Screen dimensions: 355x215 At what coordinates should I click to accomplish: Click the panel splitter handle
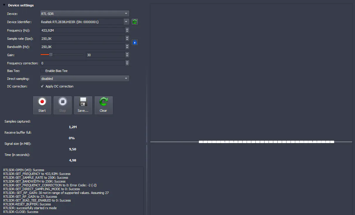coord(147,143)
